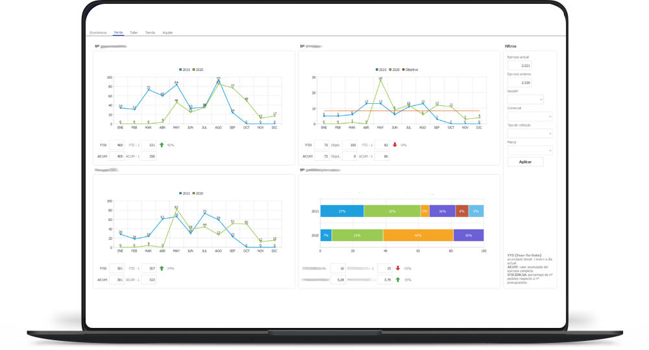Open the Sección dropdown
The height and width of the screenshot is (350, 649).
(x=525, y=99)
